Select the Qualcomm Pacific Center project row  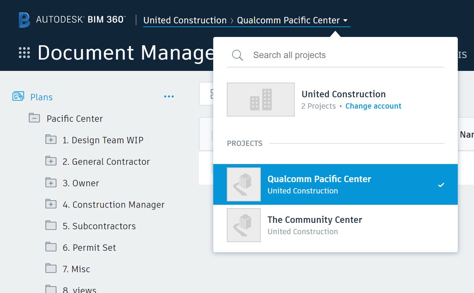(335, 184)
